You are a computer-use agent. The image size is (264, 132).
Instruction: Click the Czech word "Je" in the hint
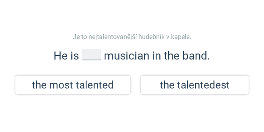point(76,37)
